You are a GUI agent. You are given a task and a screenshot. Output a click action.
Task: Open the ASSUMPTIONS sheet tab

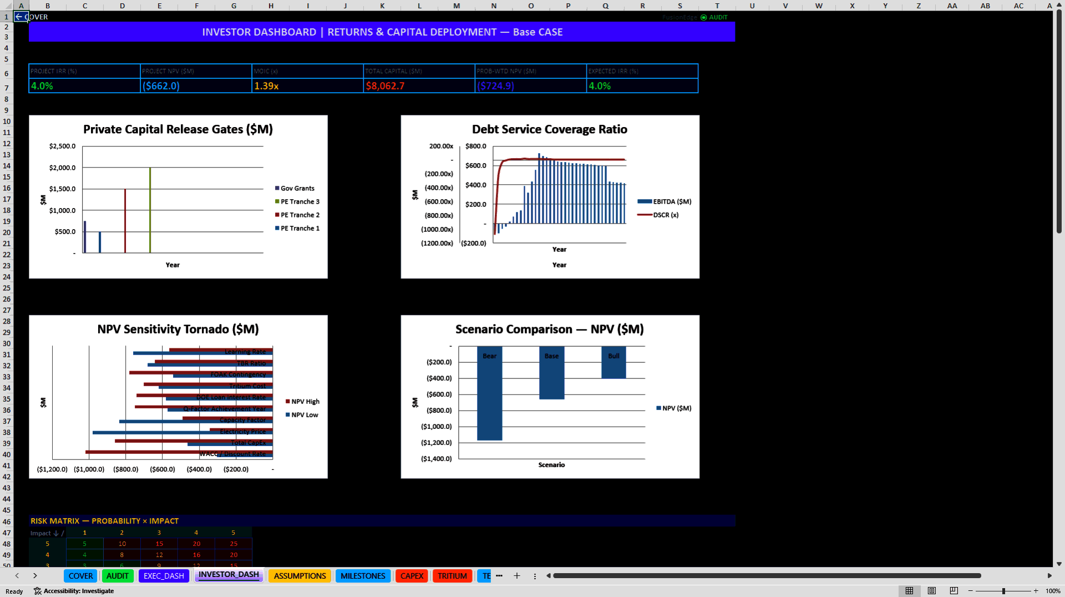(x=300, y=576)
